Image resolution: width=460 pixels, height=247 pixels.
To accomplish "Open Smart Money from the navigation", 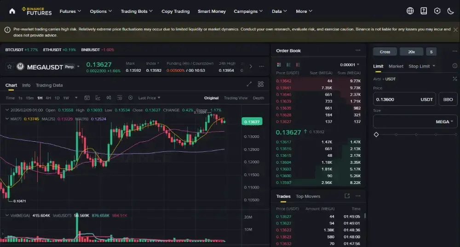I will click(x=212, y=11).
